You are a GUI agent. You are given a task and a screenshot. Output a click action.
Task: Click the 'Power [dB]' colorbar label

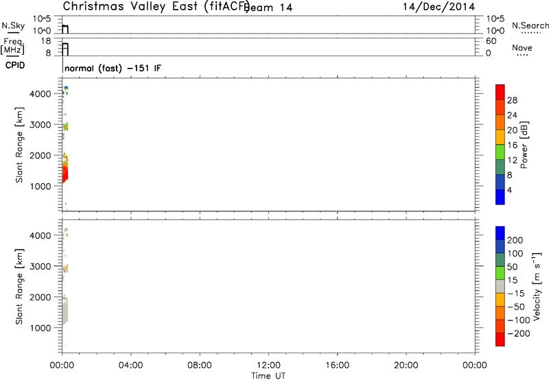(524, 145)
